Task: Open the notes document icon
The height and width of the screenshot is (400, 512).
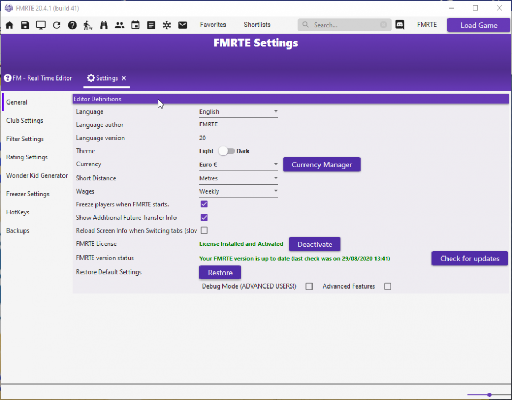Action: (151, 25)
